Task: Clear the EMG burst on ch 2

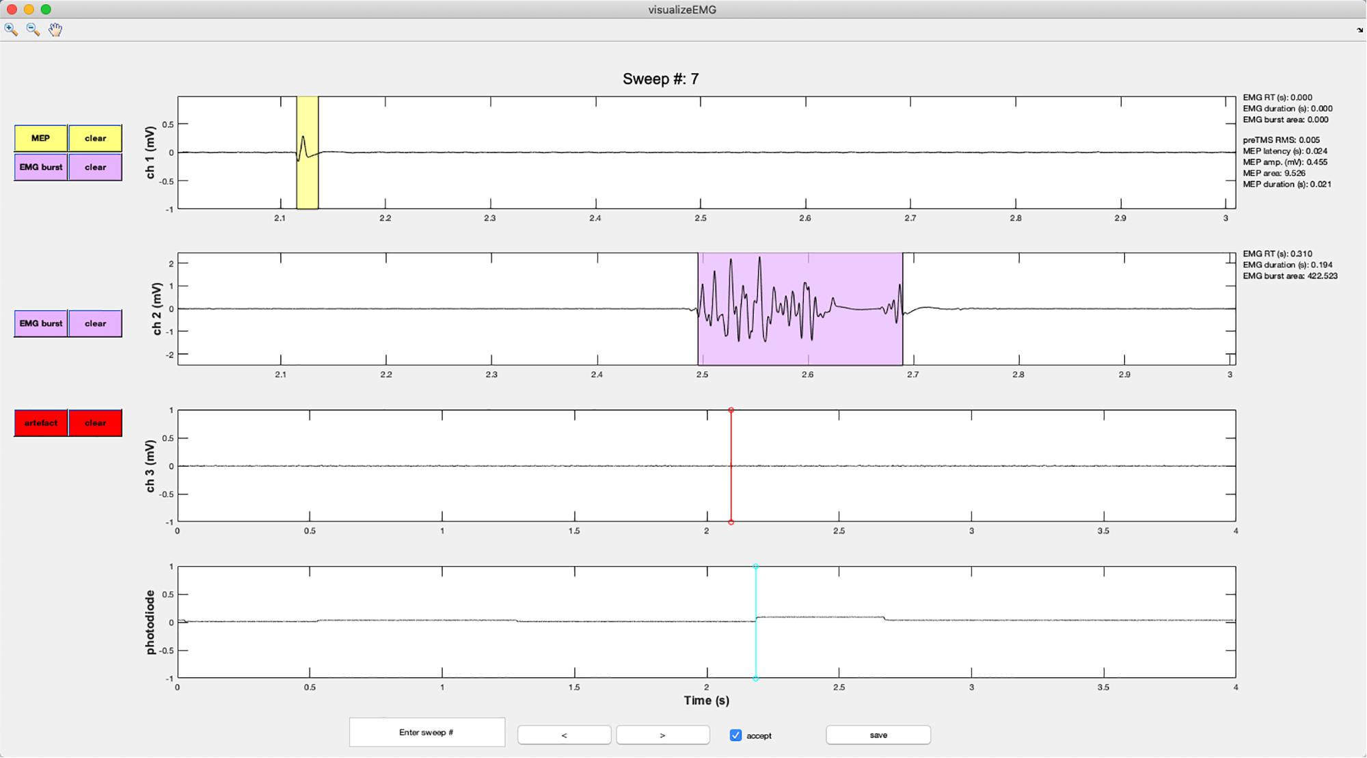Action: pos(95,324)
